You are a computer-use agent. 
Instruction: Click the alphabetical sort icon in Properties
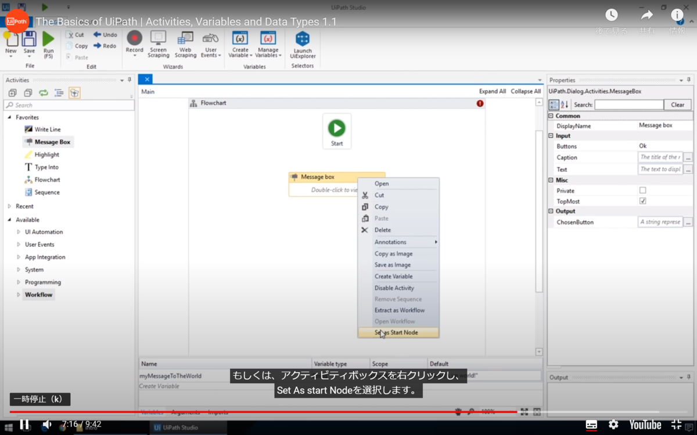(564, 105)
